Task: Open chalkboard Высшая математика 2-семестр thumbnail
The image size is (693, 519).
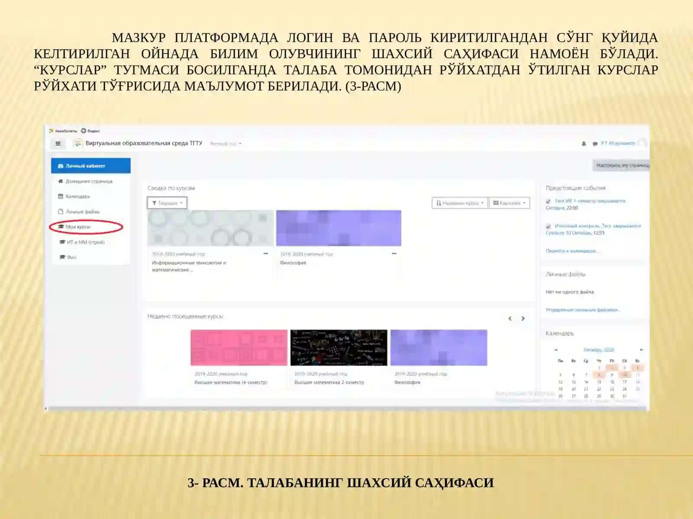Action: (339, 348)
